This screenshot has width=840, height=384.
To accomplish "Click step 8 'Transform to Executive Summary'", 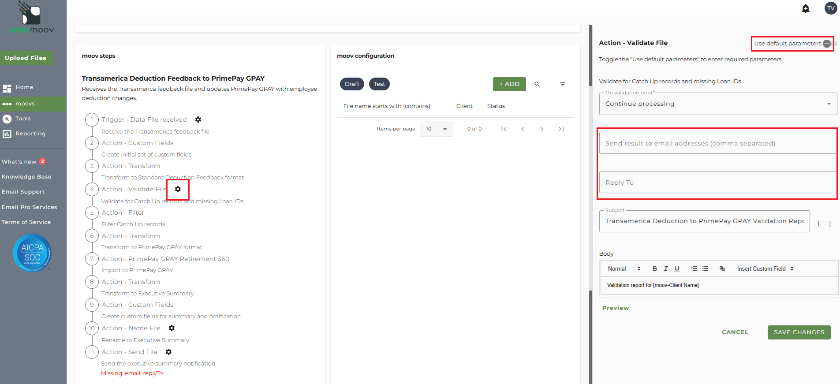I will (148, 294).
